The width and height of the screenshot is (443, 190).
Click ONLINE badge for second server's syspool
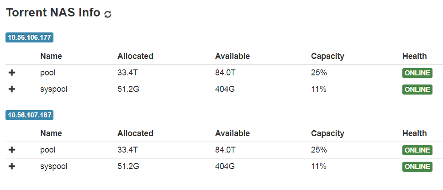417,167
